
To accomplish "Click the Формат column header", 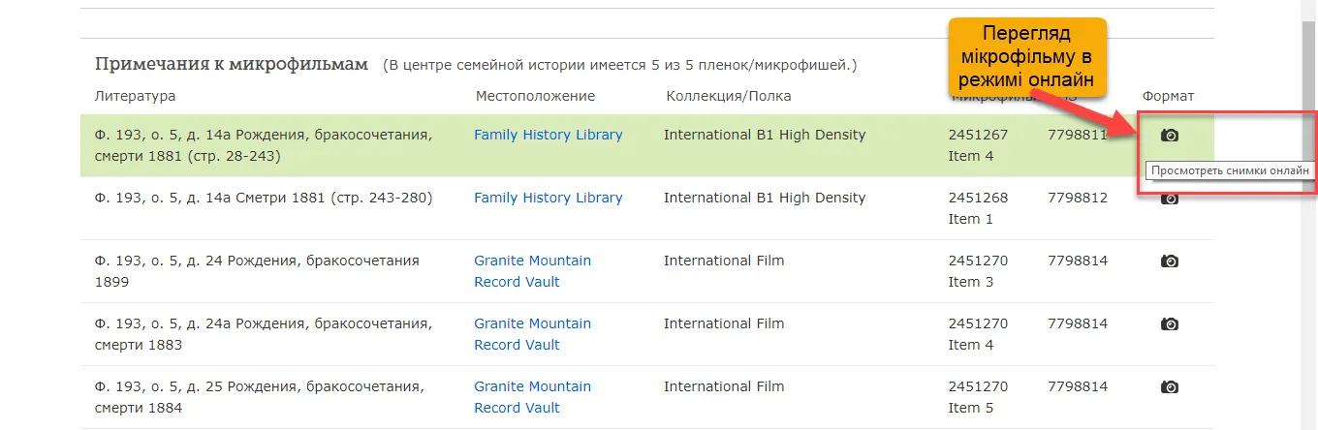I will tap(1168, 96).
